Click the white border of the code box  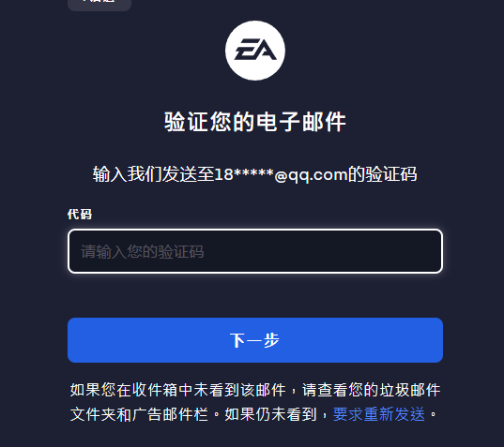coord(255,230)
